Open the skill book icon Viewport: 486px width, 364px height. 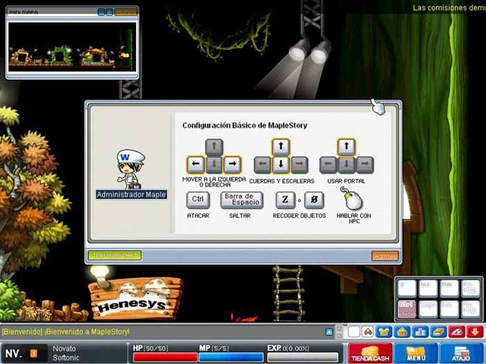[438, 332]
